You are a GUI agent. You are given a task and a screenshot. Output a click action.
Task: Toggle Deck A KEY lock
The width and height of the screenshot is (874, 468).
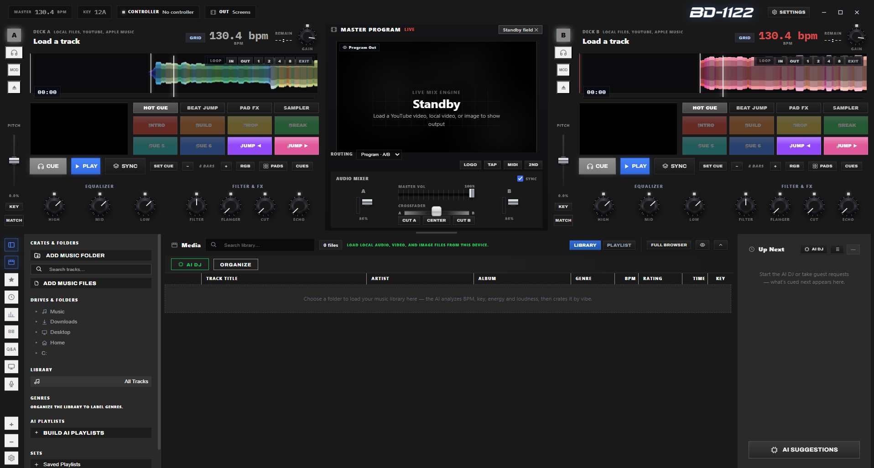coord(14,207)
